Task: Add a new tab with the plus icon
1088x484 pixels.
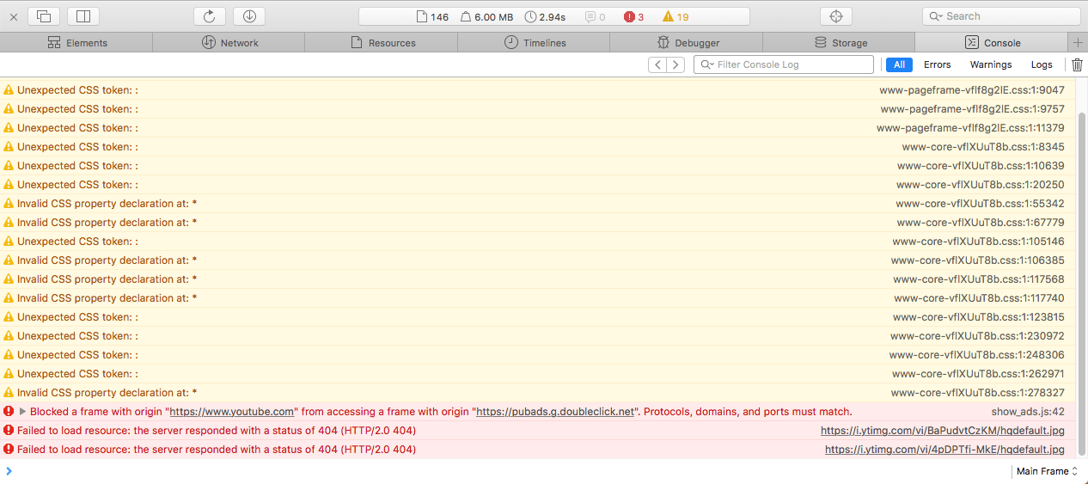Action: pos(1078,43)
